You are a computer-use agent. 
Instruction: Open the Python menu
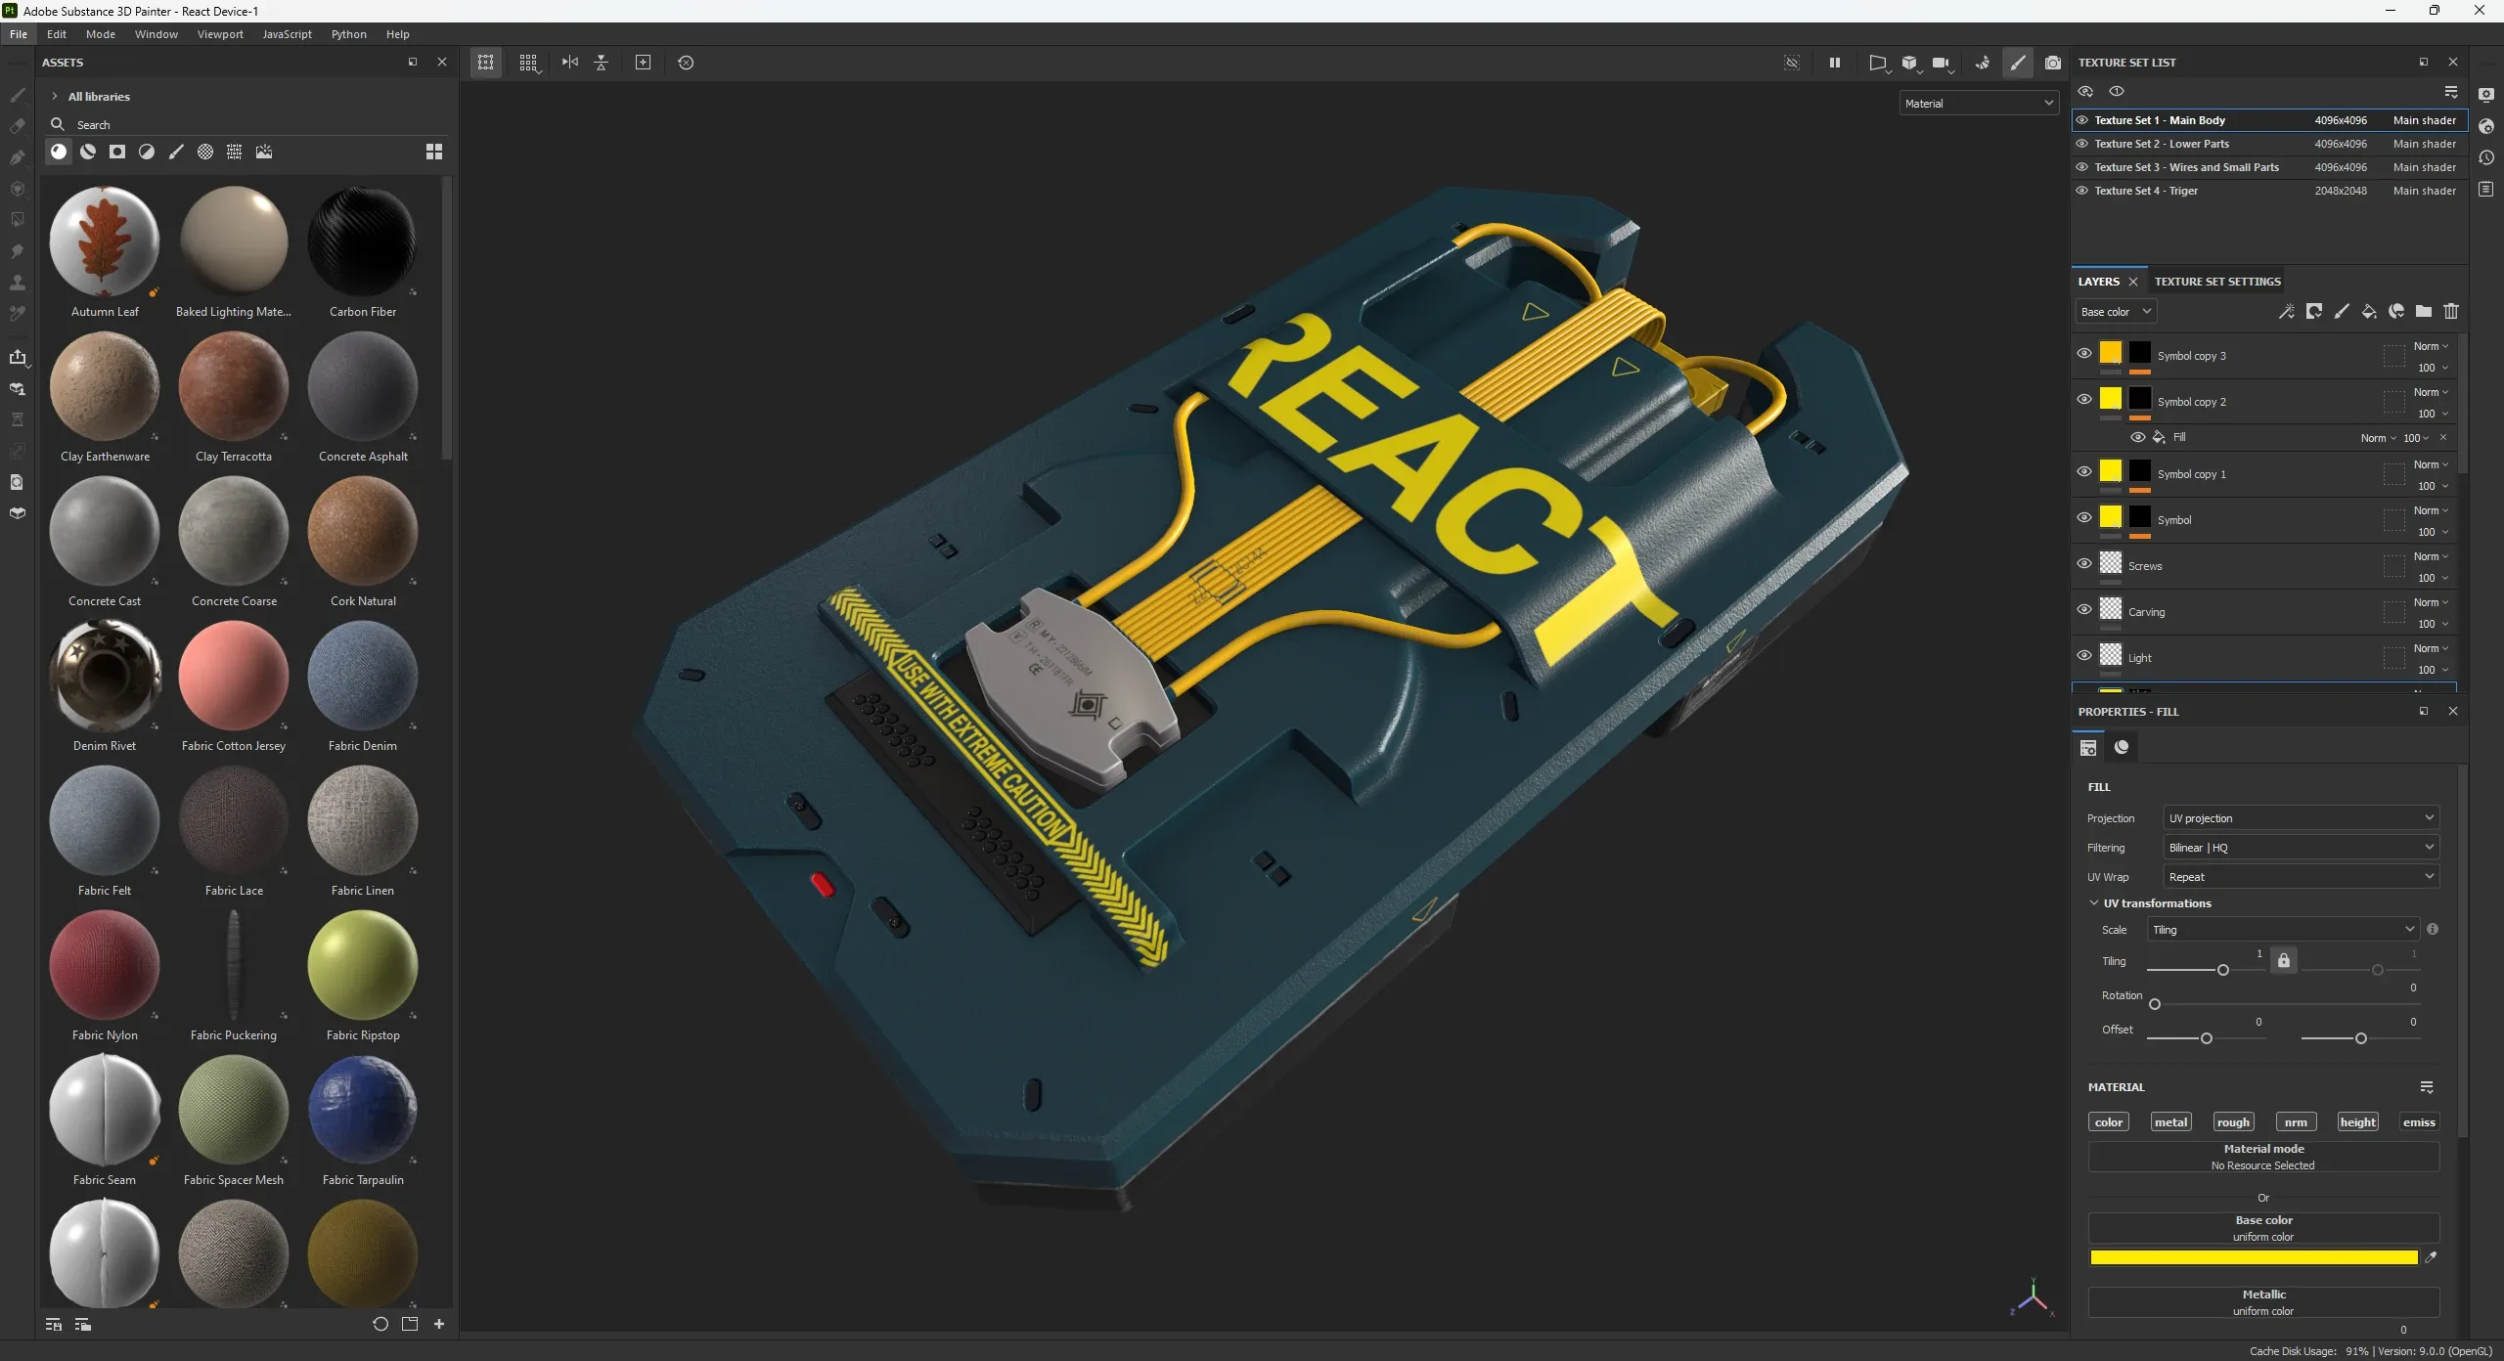[348, 34]
